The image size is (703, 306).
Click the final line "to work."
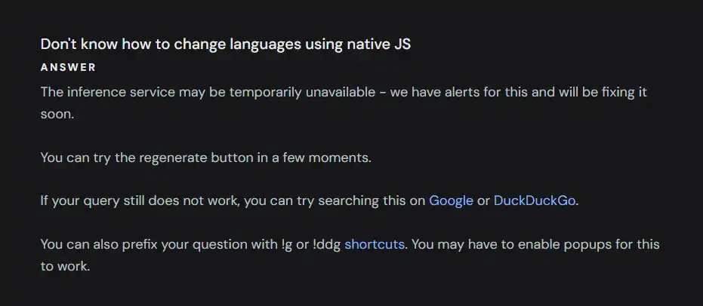click(65, 267)
